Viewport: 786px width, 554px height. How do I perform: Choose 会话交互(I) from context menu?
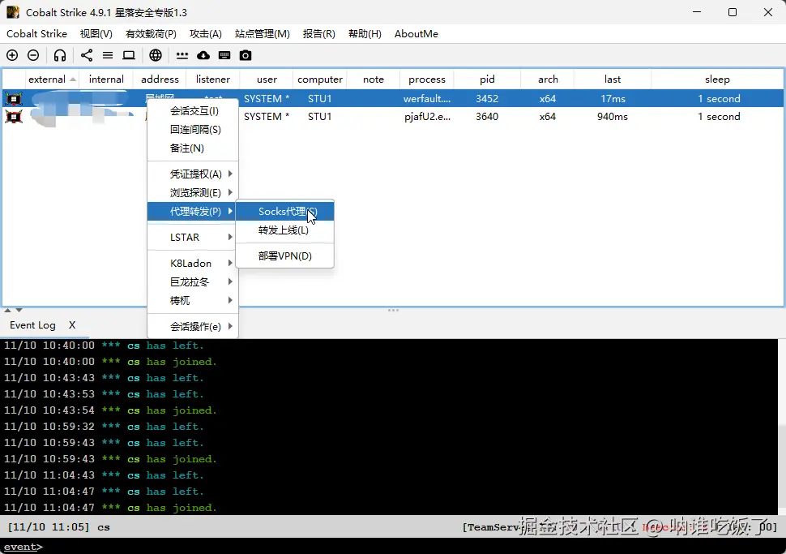point(193,111)
